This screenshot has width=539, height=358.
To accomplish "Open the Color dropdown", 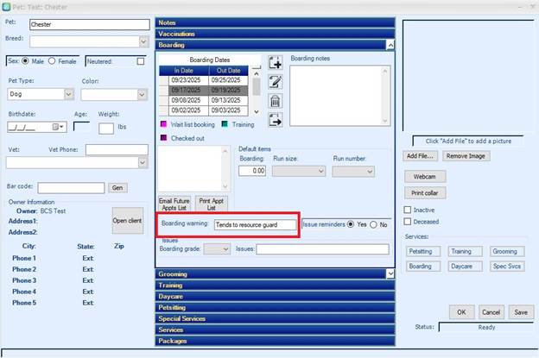I will pyautogui.click(x=142, y=95).
